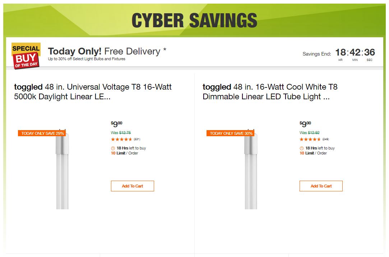Click the star rating of the Cool White tube

point(310,139)
